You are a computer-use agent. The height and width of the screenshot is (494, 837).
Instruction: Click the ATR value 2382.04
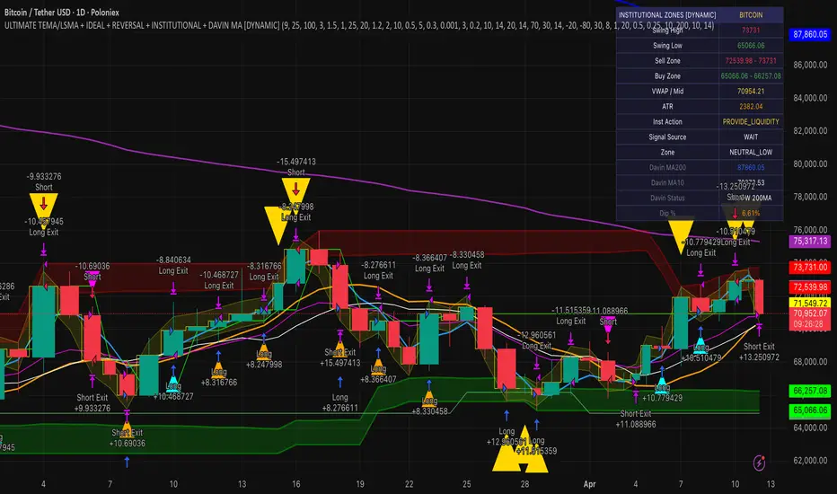[x=751, y=106]
